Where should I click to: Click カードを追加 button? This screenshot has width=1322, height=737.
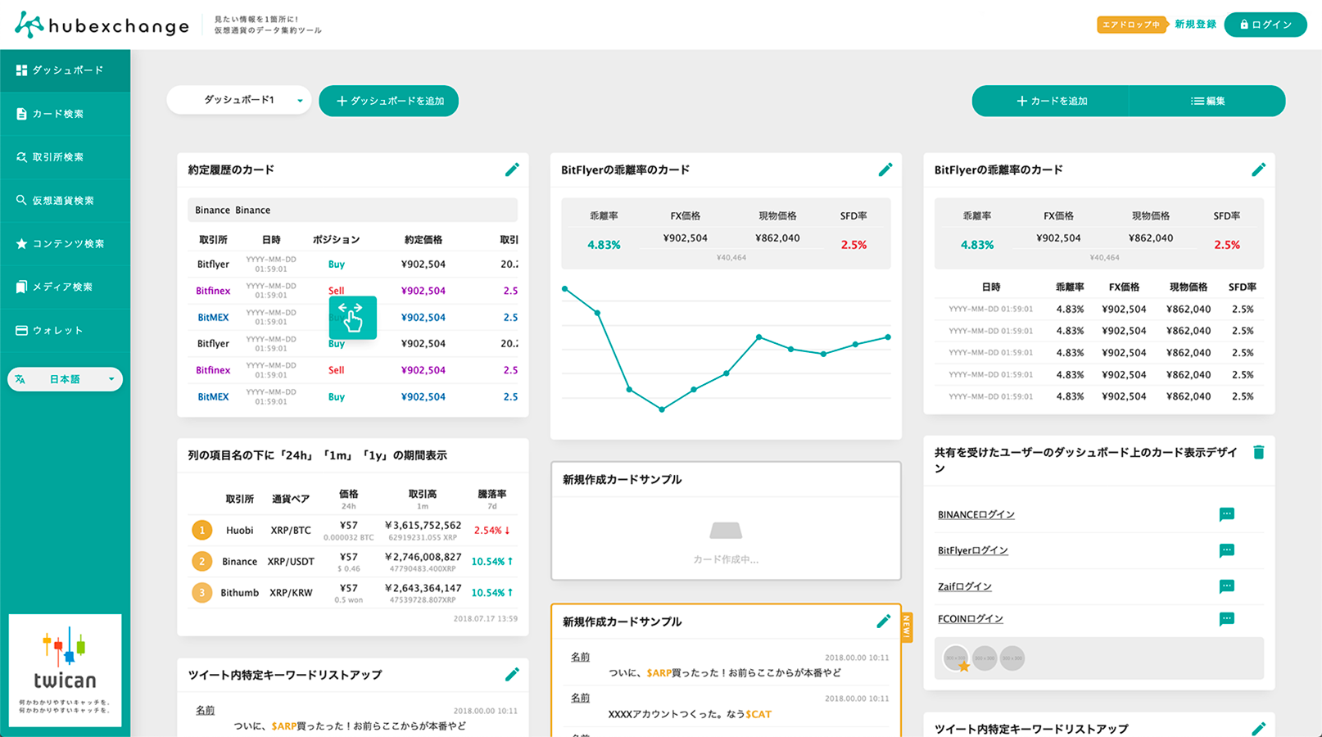(1051, 101)
